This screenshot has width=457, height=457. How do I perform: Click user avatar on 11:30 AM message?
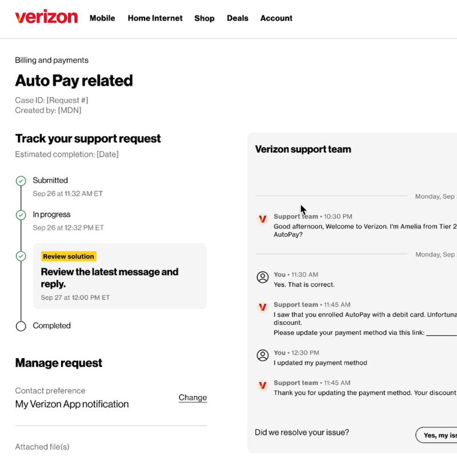[263, 277]
